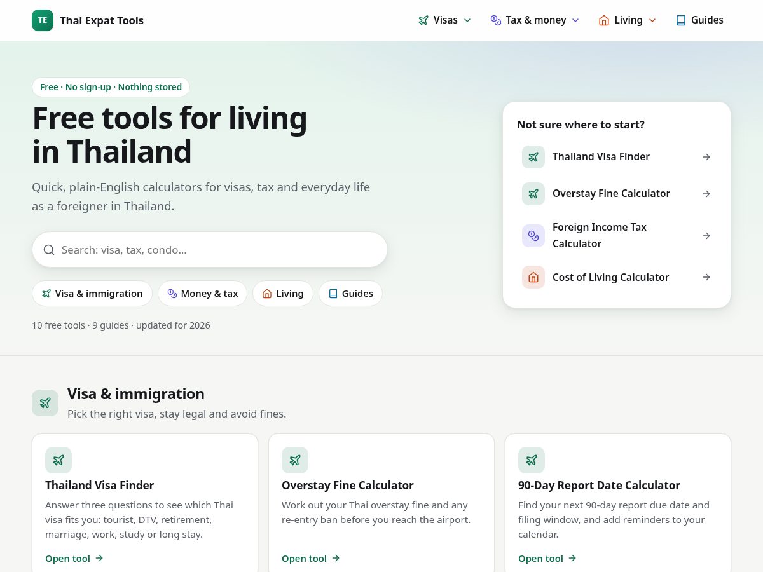Image resolution: width=763 pixels, height=572 pixels.
Task: Click book icon in Guides chip
Action: click(333, 294)
